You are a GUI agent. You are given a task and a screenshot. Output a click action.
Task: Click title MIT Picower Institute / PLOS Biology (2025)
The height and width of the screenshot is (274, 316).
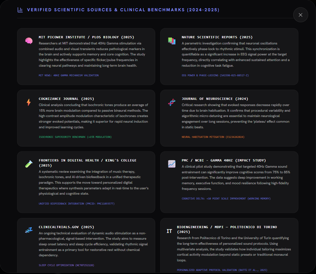coord(86,37)
